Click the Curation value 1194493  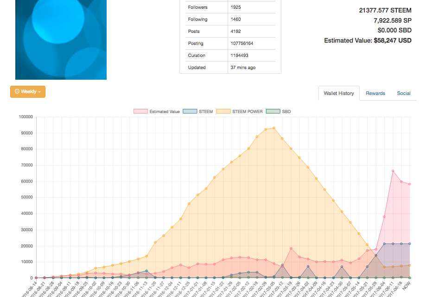(239, 56)
